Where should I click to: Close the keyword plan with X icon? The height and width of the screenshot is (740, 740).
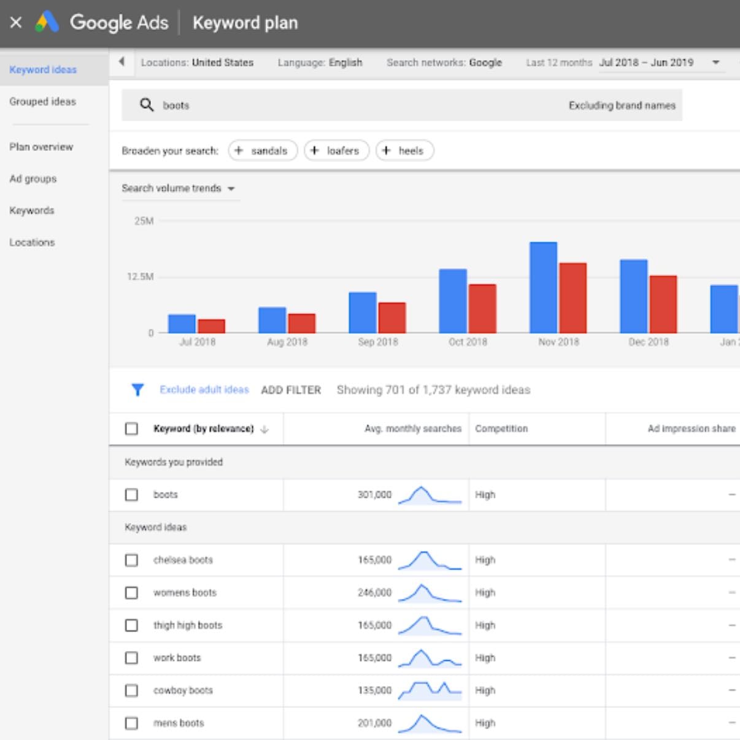(x=17, y=23)
